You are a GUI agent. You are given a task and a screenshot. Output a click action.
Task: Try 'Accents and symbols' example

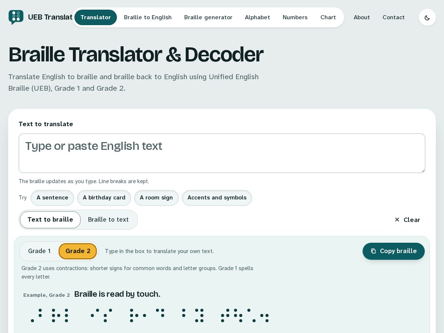pos(217,198)
